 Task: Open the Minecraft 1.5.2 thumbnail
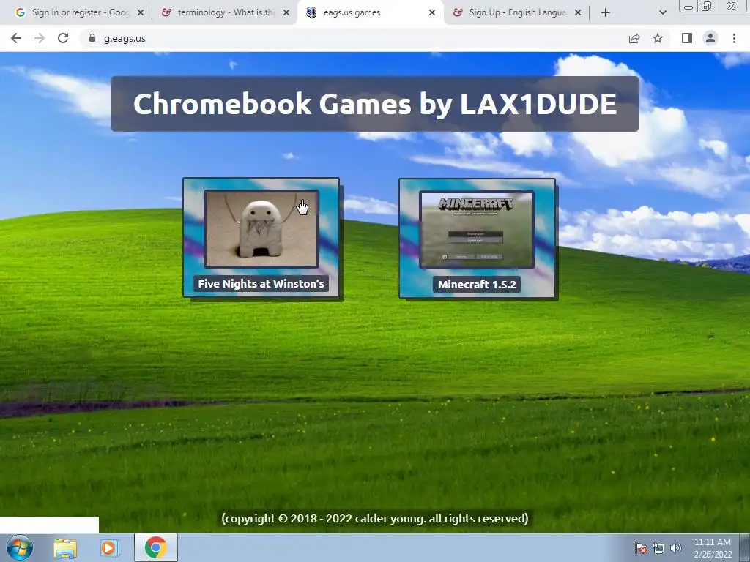click(477, 230)
